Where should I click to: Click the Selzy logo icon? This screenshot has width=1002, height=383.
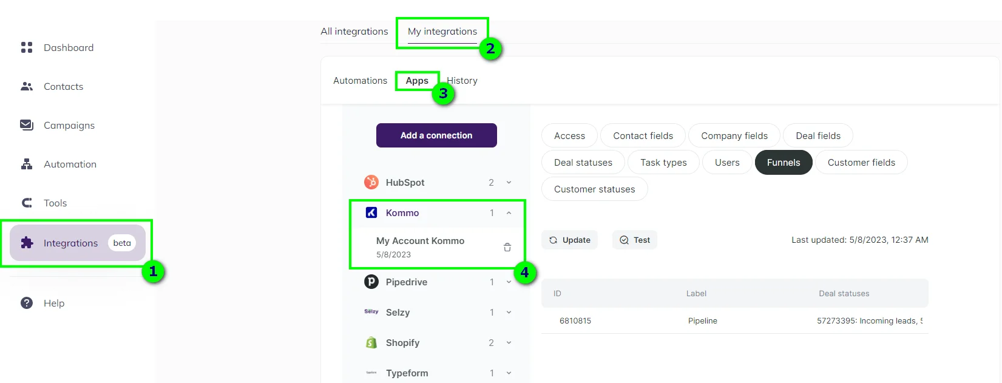[371, 311]
